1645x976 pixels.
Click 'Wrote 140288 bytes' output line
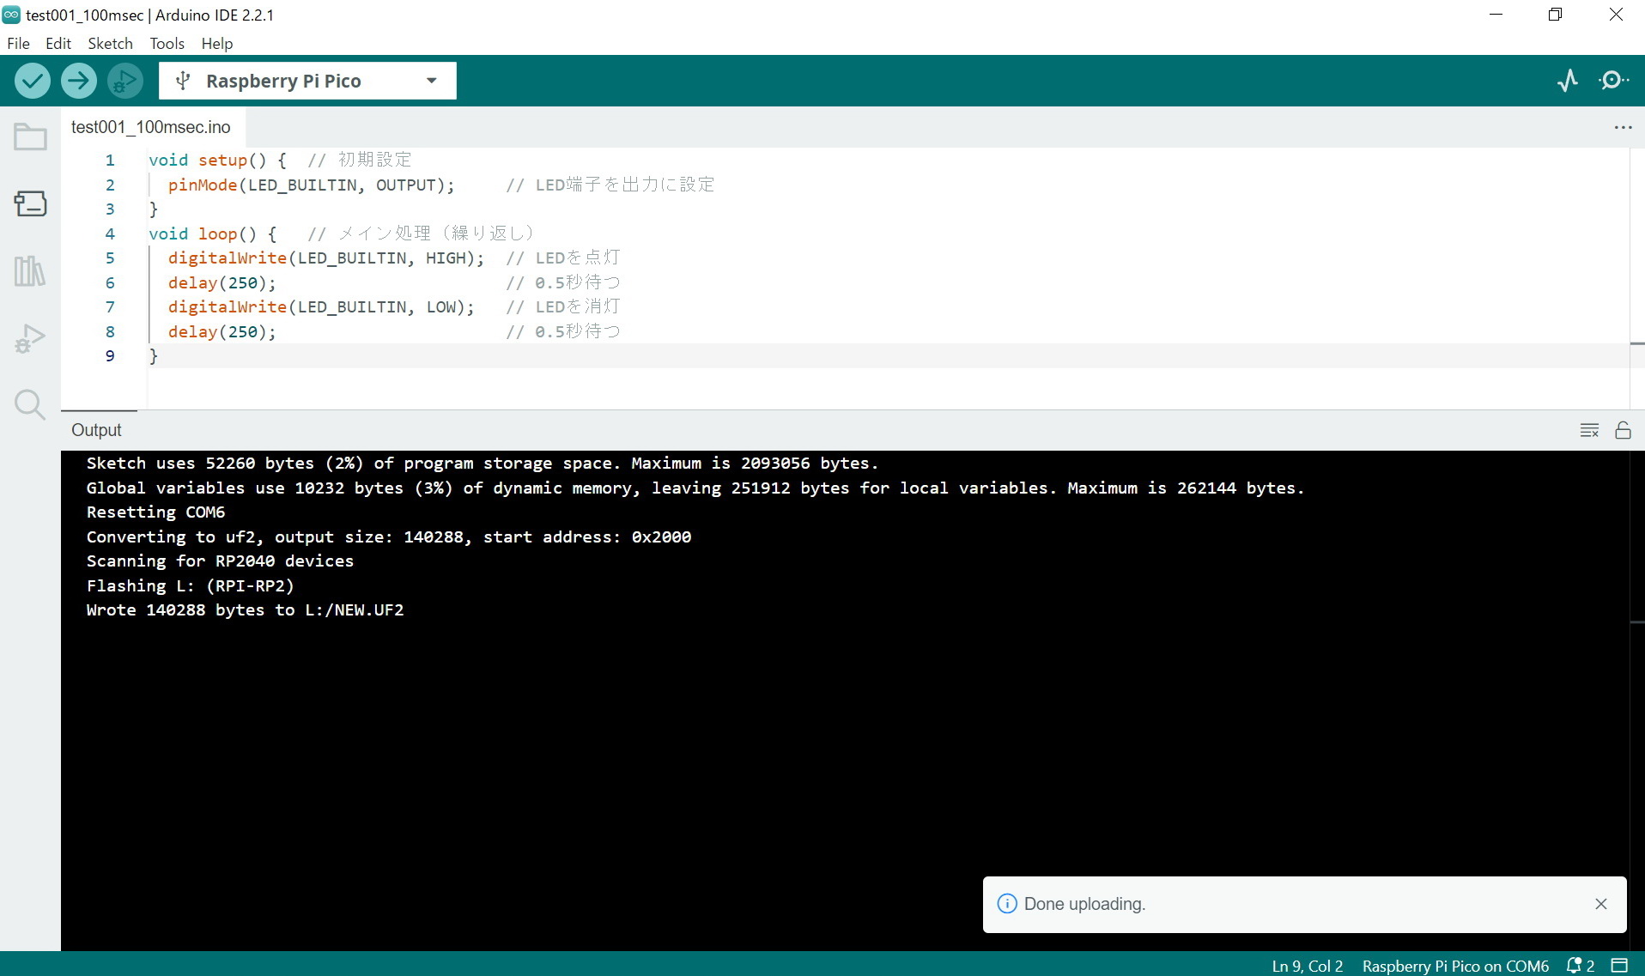point(245,610)
